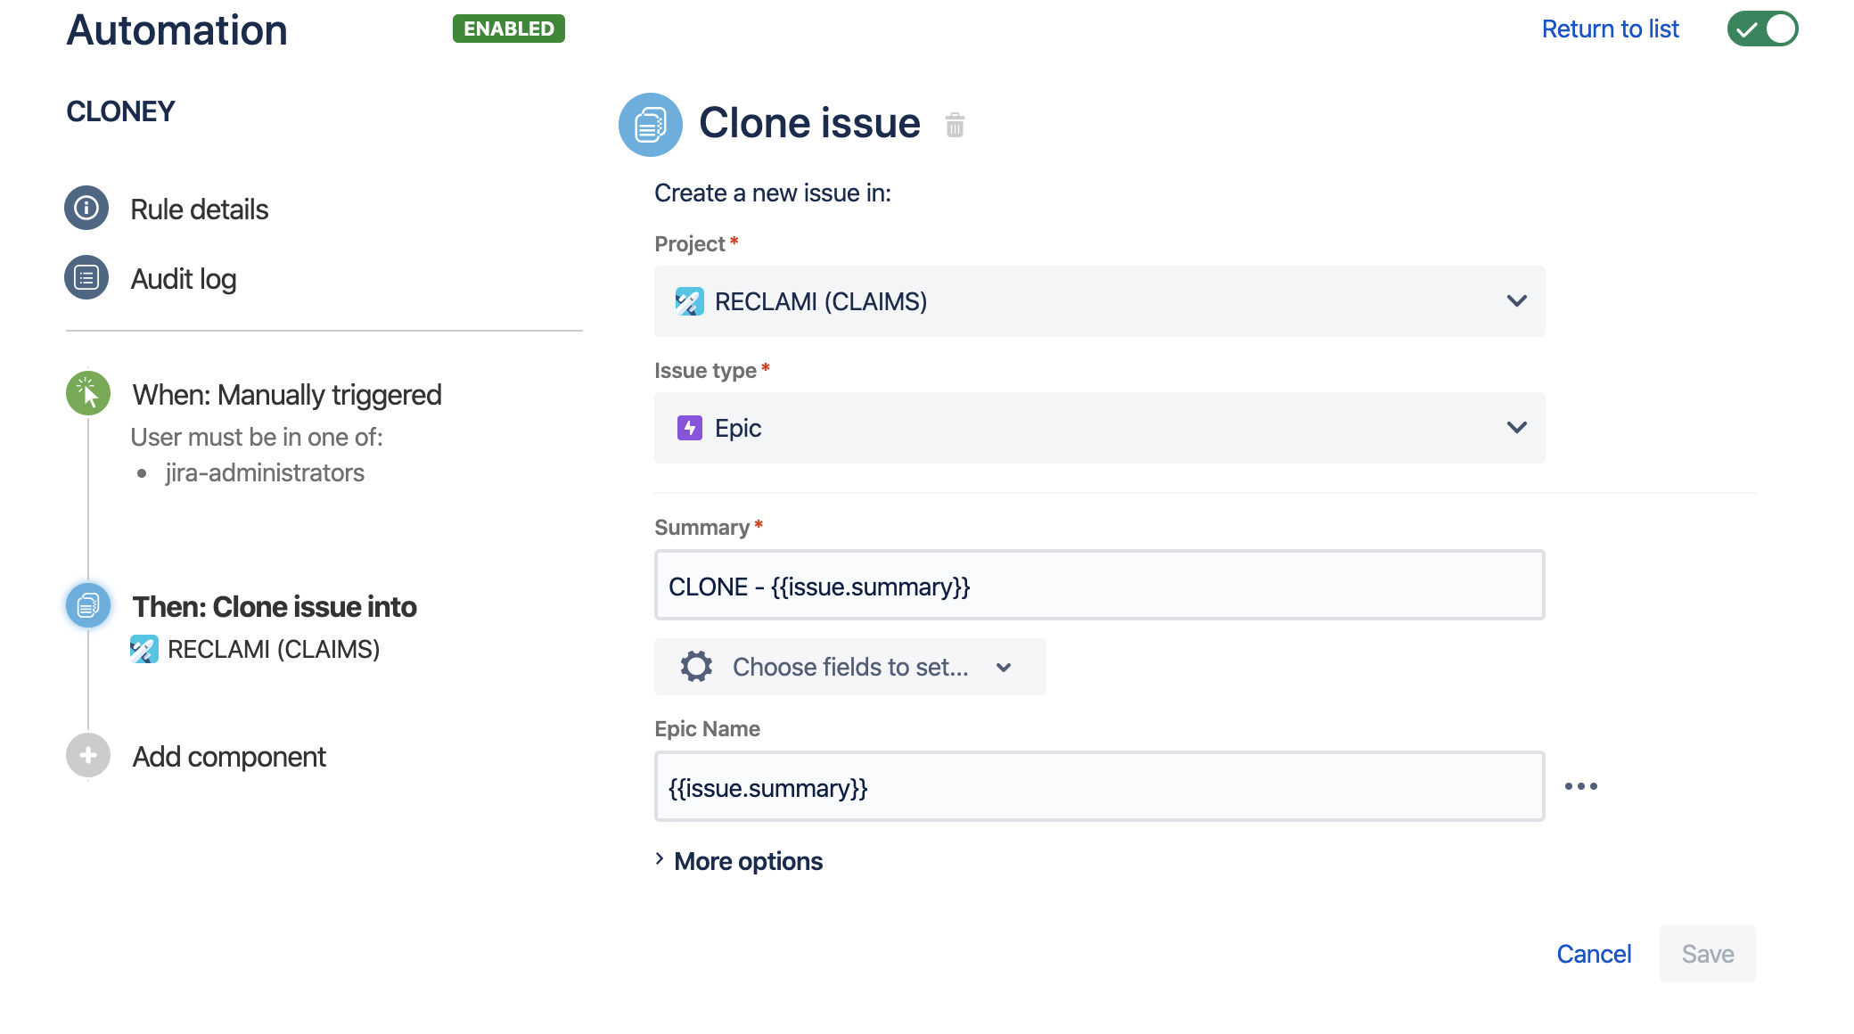Toggle the rule enabled switch off
This screenshot has height=1034, width=1854.
[x=1762, y=29]
